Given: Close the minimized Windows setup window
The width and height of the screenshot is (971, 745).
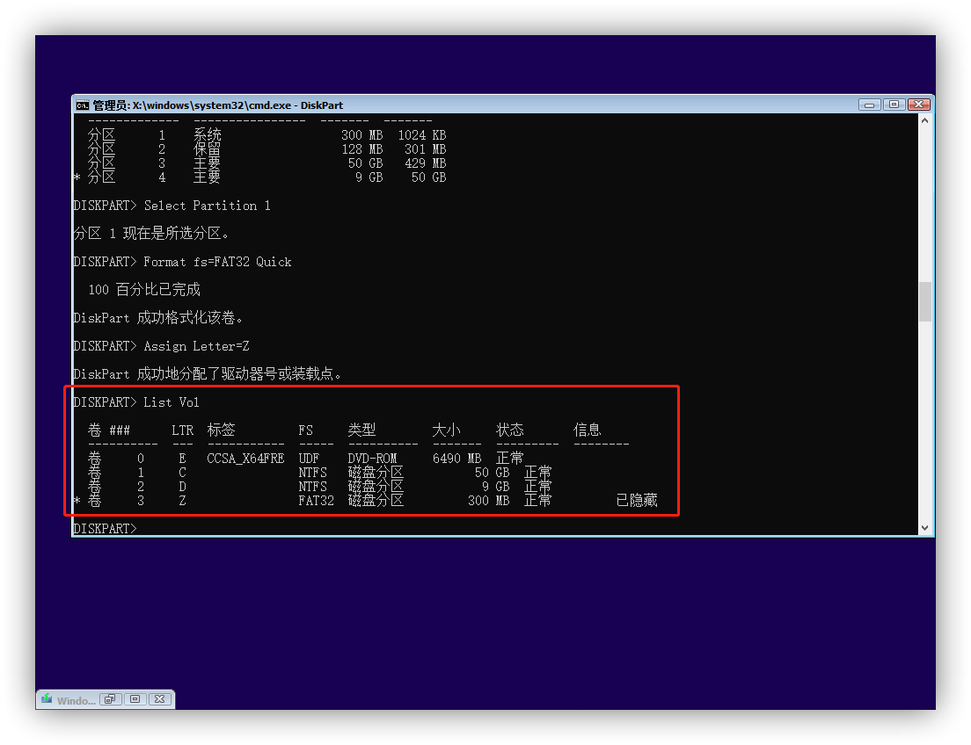Looking at the screenshot, I should click(159, 700).
